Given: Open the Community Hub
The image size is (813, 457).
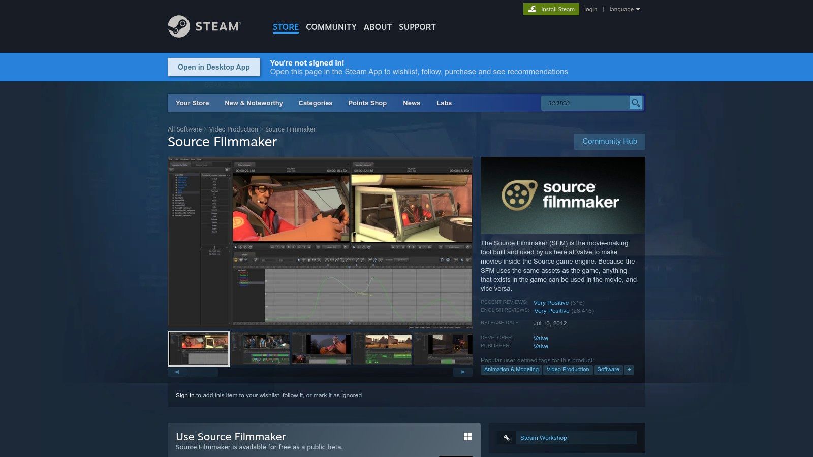Looking at the screenshot, I should [x=610, y=141].
